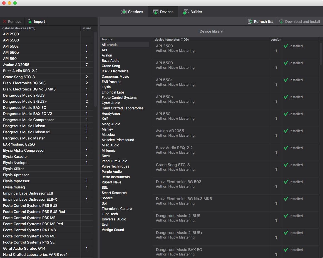Image resolution: width=323 pixels, height=258 pixels.
Task: Switch to the Devices tab
Action: (x=163, y=12)
